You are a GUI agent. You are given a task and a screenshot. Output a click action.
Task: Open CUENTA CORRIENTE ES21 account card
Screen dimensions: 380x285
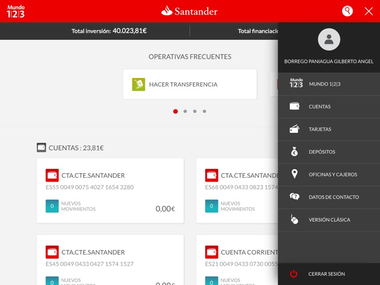(x=237, y=260)
